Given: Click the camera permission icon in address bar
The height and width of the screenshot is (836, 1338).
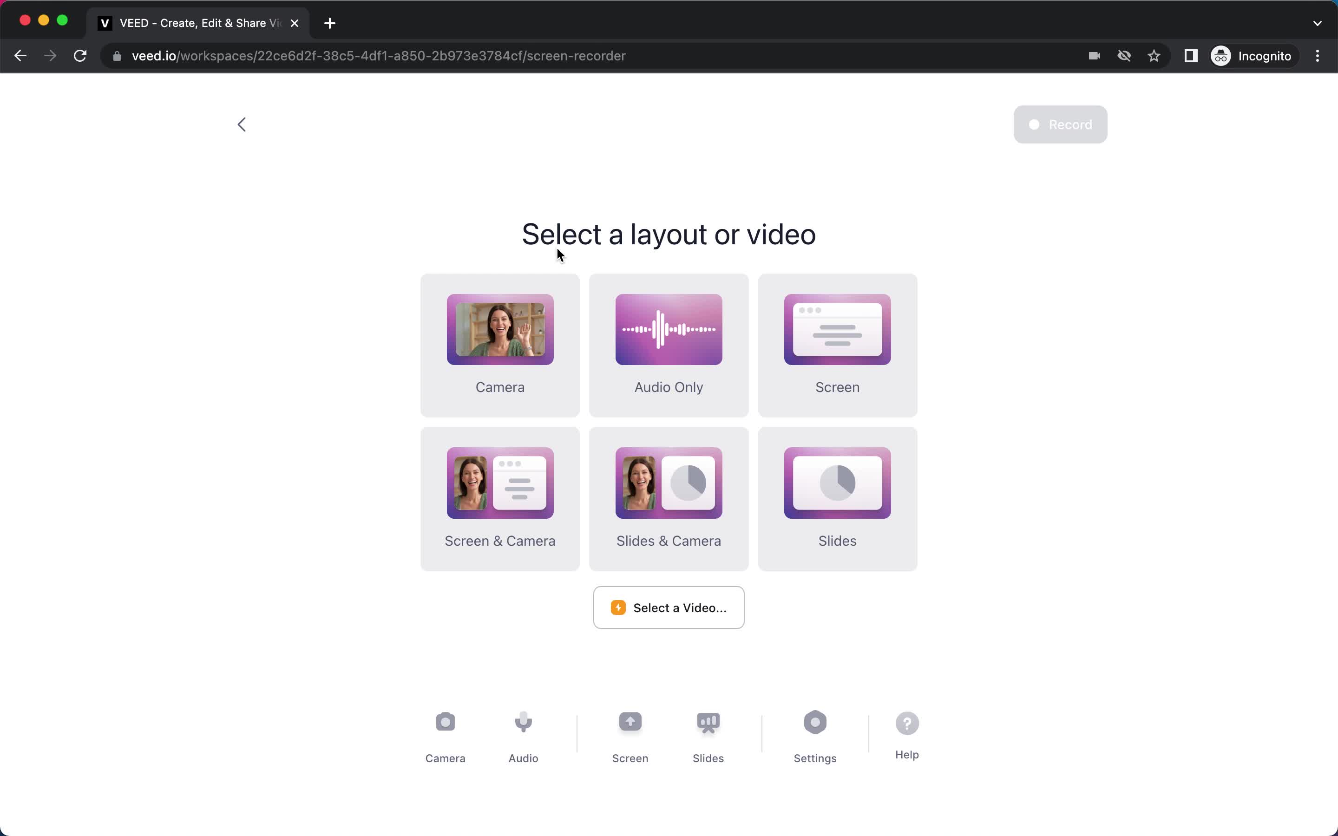Looking at the screenshot, I should click(1094, 56).
